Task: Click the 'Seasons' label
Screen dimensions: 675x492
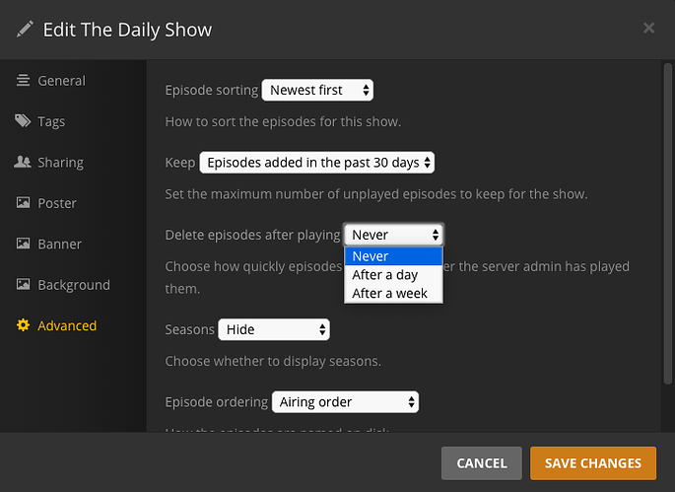Action: (189, 329)
